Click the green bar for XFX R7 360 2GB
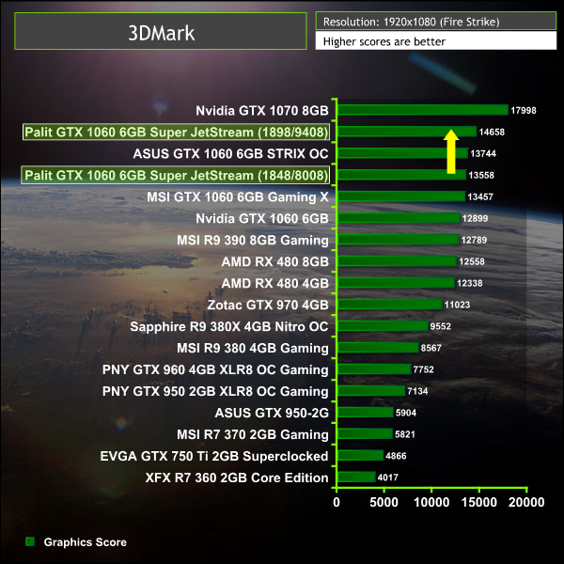The width and height of the screenshot is (564, 564). coord(356,477)
